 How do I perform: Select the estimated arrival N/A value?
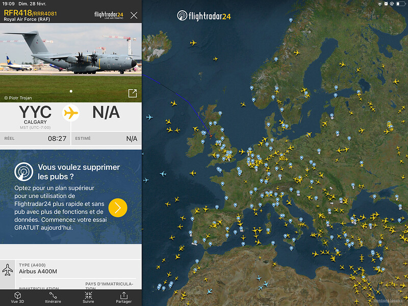click(x=132, y=139)
